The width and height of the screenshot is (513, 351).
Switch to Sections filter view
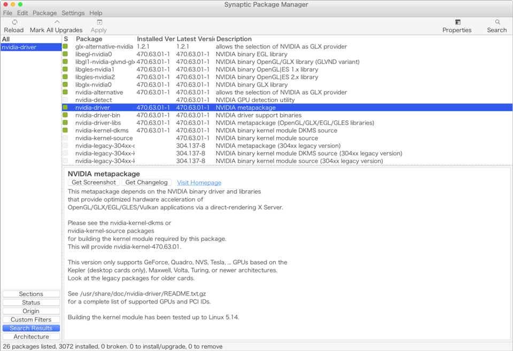pos(31,294)
